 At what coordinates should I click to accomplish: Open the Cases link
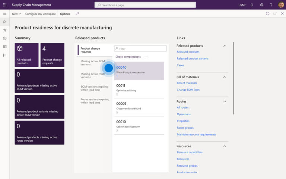[x=180, y=65]
